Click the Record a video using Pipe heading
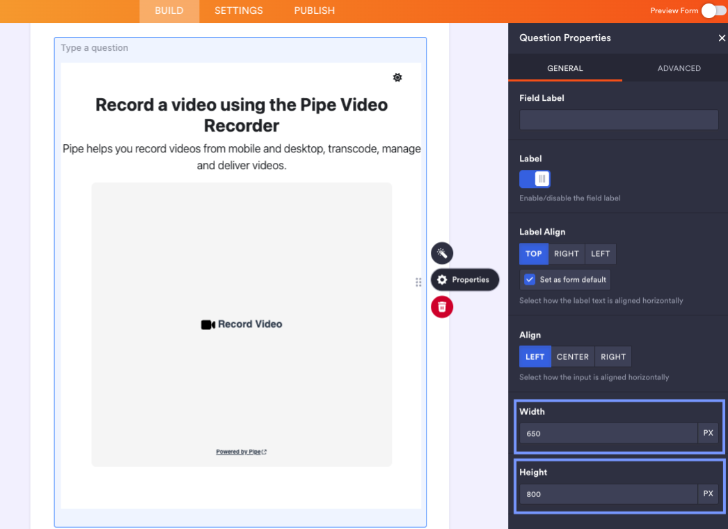728x529 pixels. (x=242, y=115)
